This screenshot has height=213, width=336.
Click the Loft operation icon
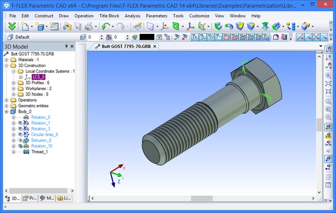[x=265, y=26]
